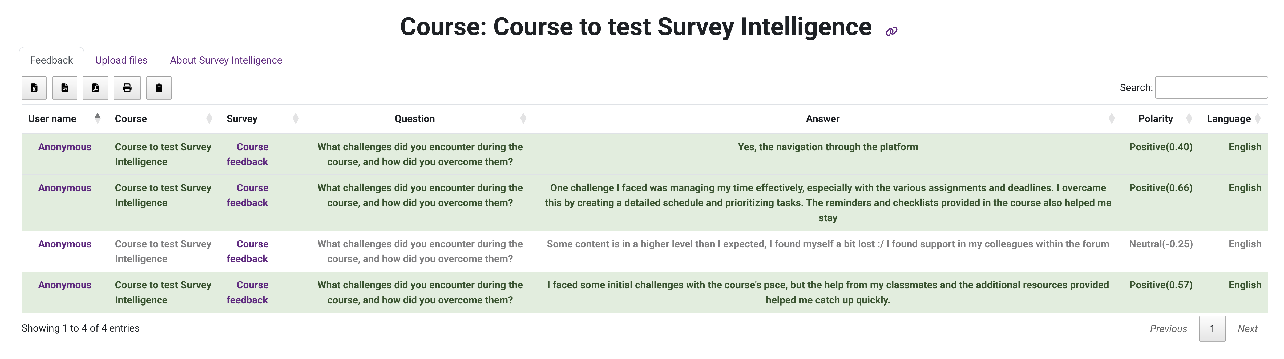Image resolution: width=1284 pixels, height=359 pixels.
Task: Open Anonymous user in the Neutral row
Action: coord(65,244)
